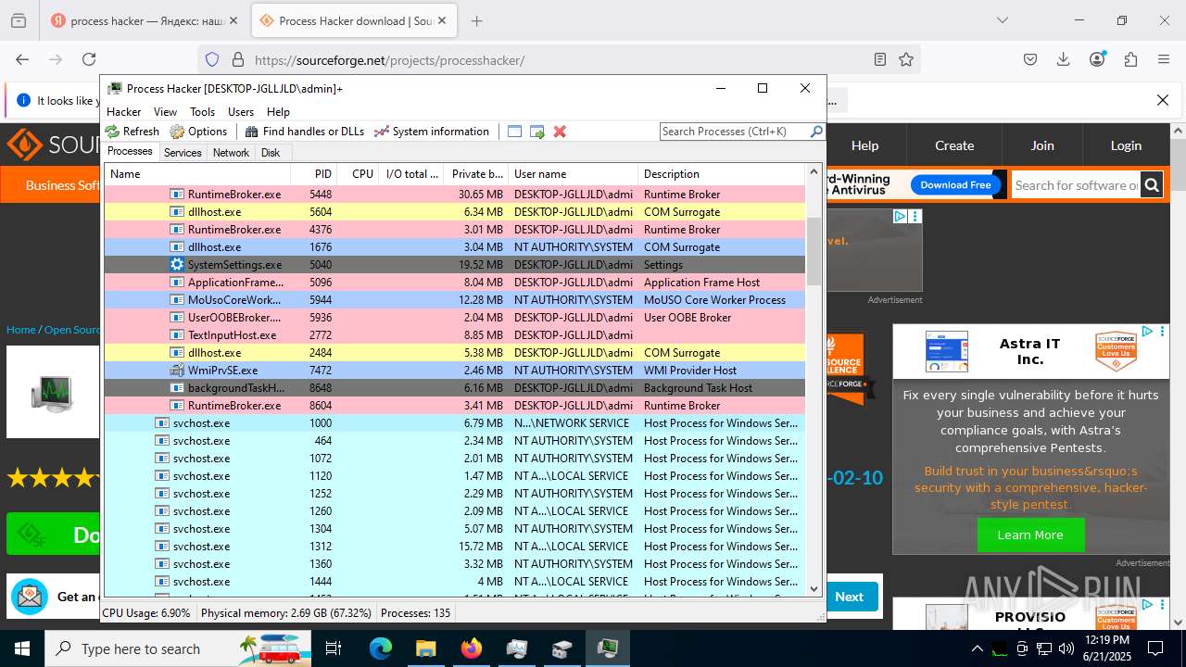Open new Firefox tab plus button
The height and width of the screenshot is (667, 1186).
477,20
